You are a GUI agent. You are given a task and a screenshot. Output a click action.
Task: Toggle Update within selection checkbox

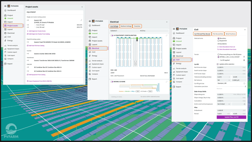[218, 64]
